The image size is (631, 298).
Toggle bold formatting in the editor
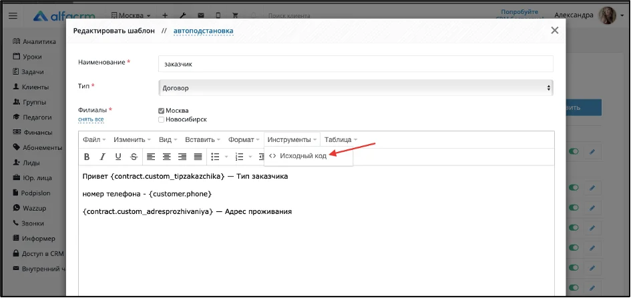[x=87, y=157]
